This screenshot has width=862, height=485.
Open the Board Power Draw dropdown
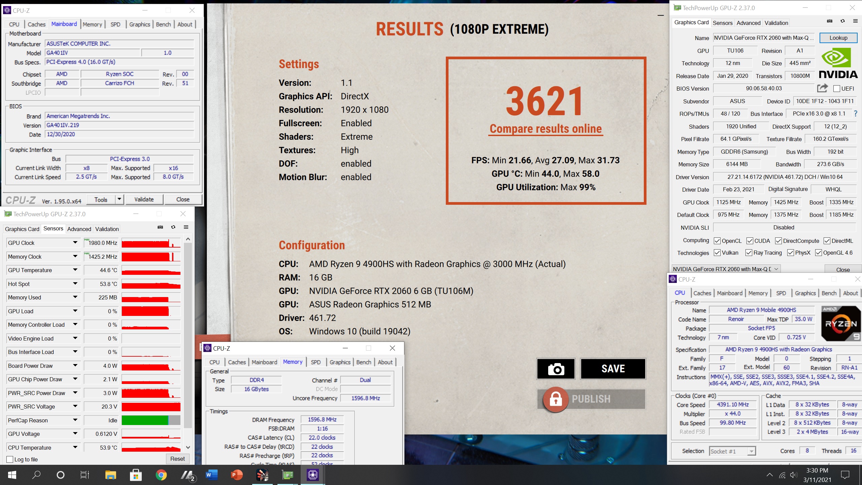point(75,365)
